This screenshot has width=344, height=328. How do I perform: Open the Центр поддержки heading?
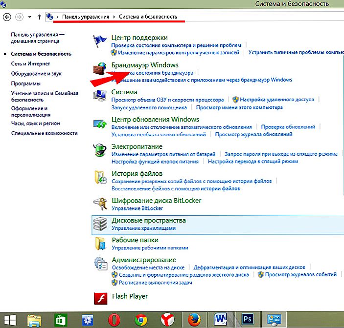(139, 38)
